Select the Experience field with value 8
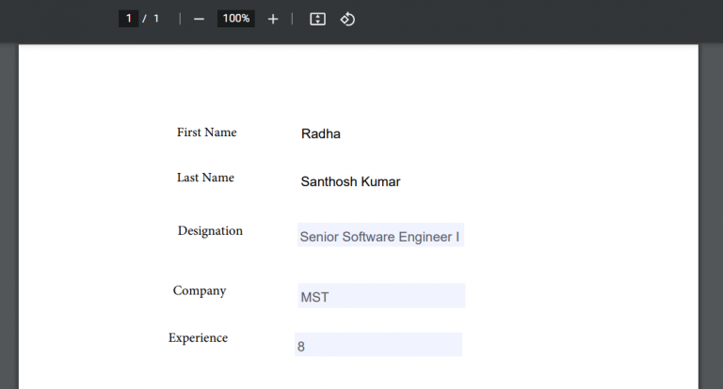This screenshot has height=389, width=723. tap(378, 345)
